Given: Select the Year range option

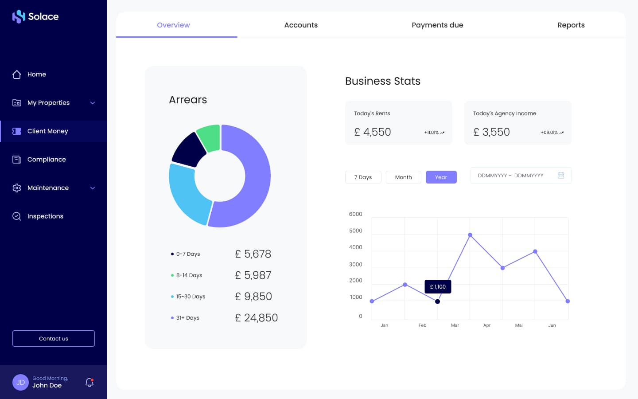Looking at the screenshot, I should click(441, 177).
